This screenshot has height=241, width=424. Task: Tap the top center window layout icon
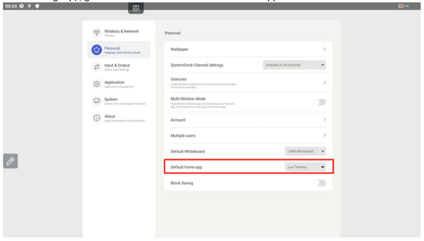136,8
